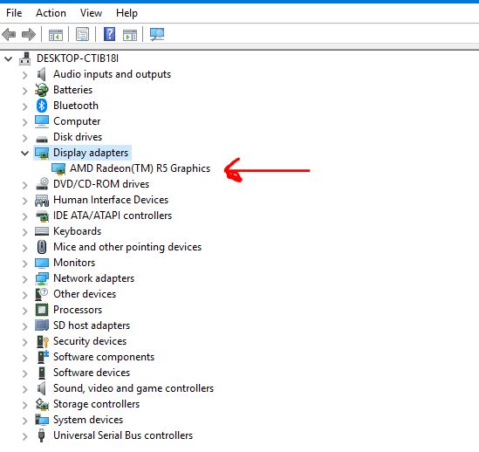Select the System devices label

(88, 420)
